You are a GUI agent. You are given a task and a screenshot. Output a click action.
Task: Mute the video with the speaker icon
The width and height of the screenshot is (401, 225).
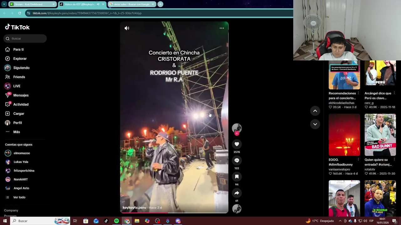pos(127,28)
